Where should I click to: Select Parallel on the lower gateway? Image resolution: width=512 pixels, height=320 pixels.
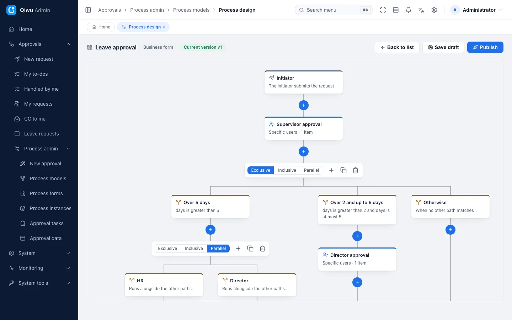click(218, 249)
